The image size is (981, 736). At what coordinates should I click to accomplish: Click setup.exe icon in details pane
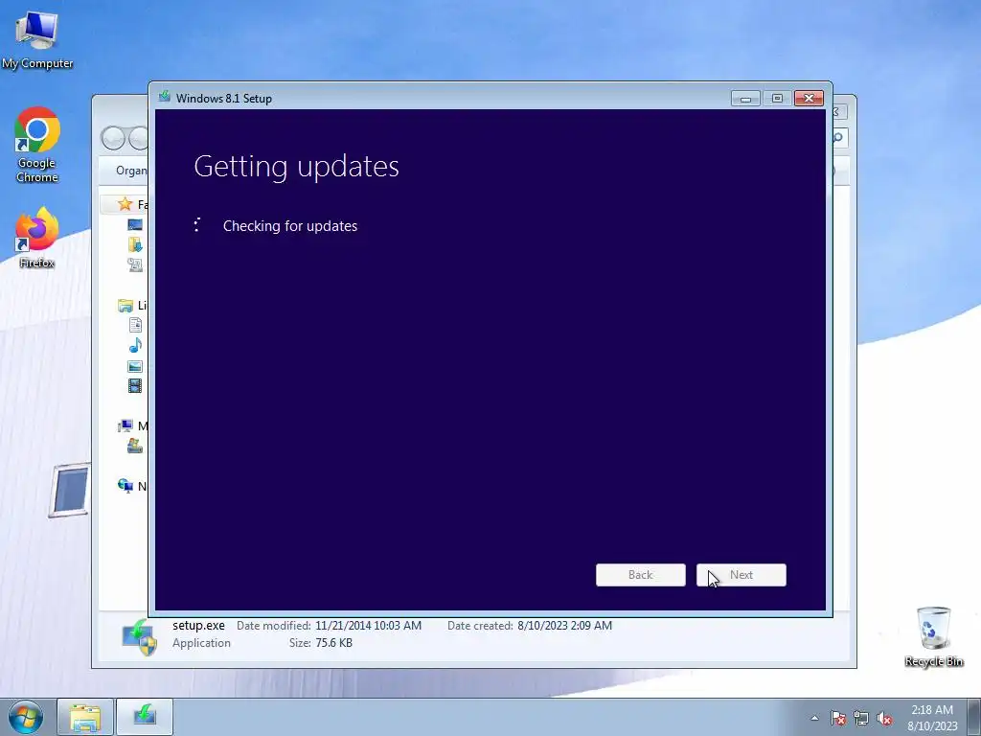coord(139,637)
